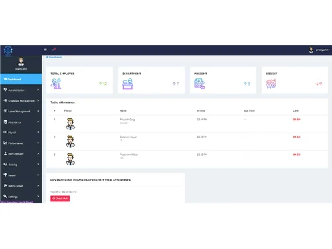Click the Dashboard breadcrumb link
The height and width of the screenshot is (249, 332).
54,57
